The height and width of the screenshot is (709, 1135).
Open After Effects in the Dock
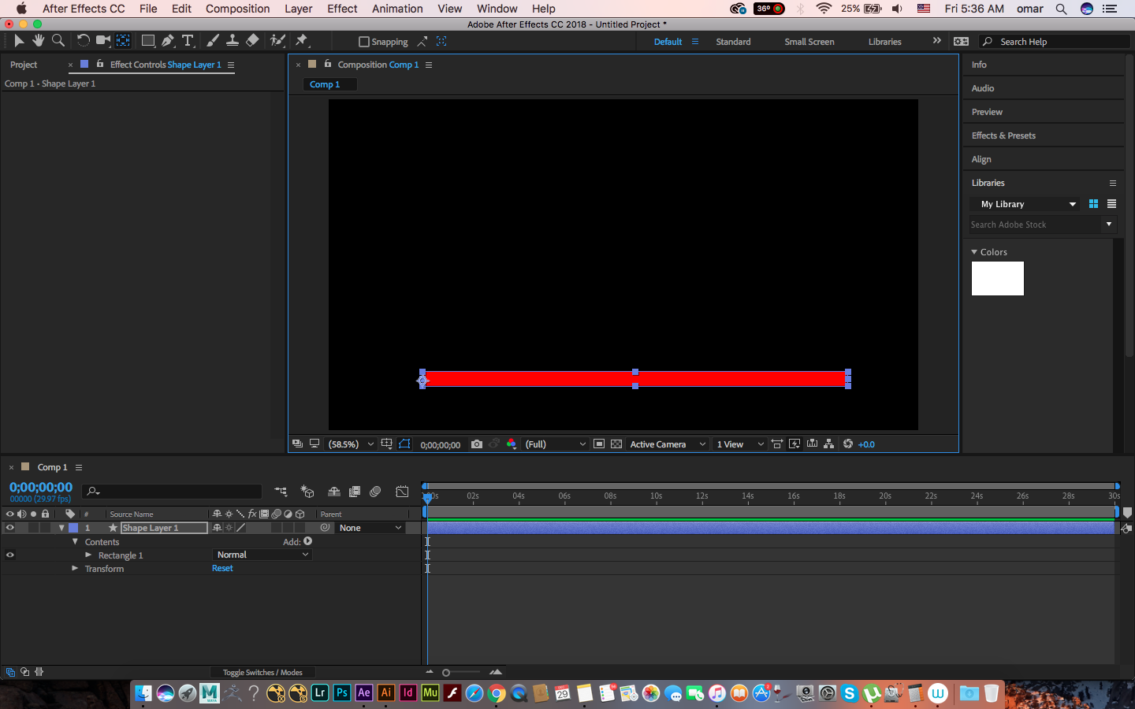[364, 693]
